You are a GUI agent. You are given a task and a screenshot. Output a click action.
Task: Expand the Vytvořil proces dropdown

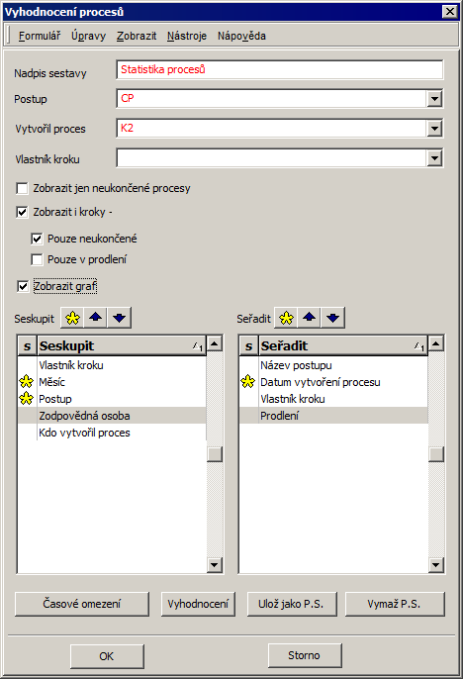pyautogui.click(x=434, y=129)
